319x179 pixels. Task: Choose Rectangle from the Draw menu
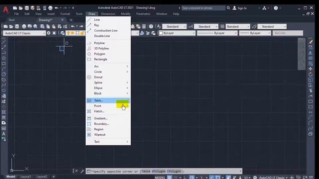click(108, 59)
